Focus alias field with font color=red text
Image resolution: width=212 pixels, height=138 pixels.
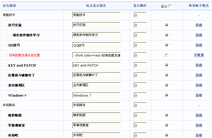pos(96,55)
